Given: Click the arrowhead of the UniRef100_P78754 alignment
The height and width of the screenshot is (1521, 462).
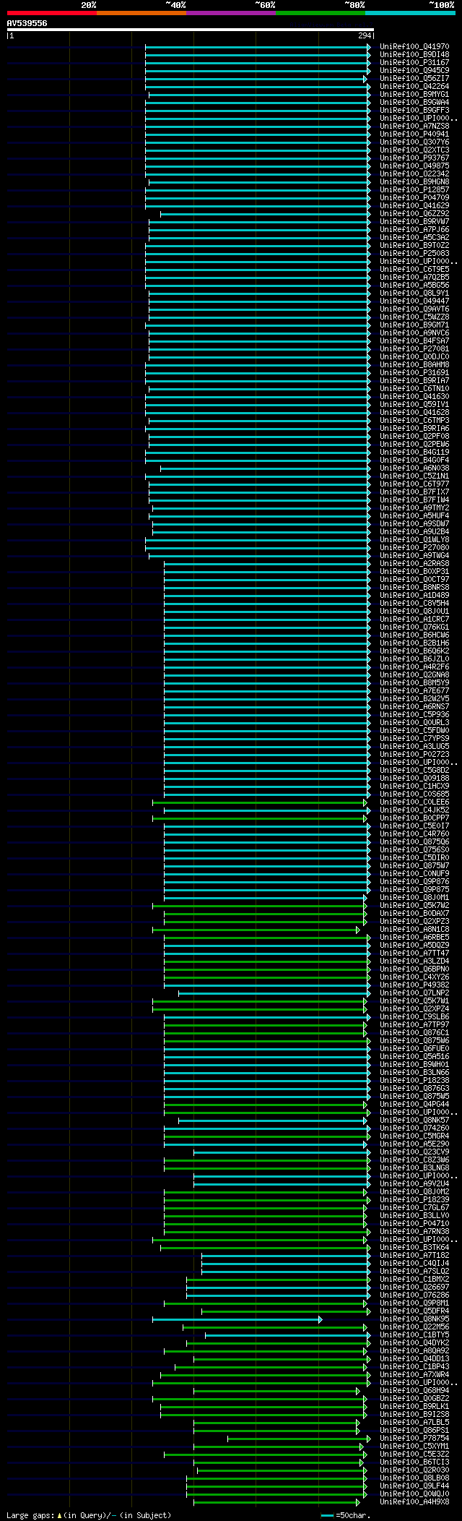Looking at the screenshot, I should coord(368,1439).
